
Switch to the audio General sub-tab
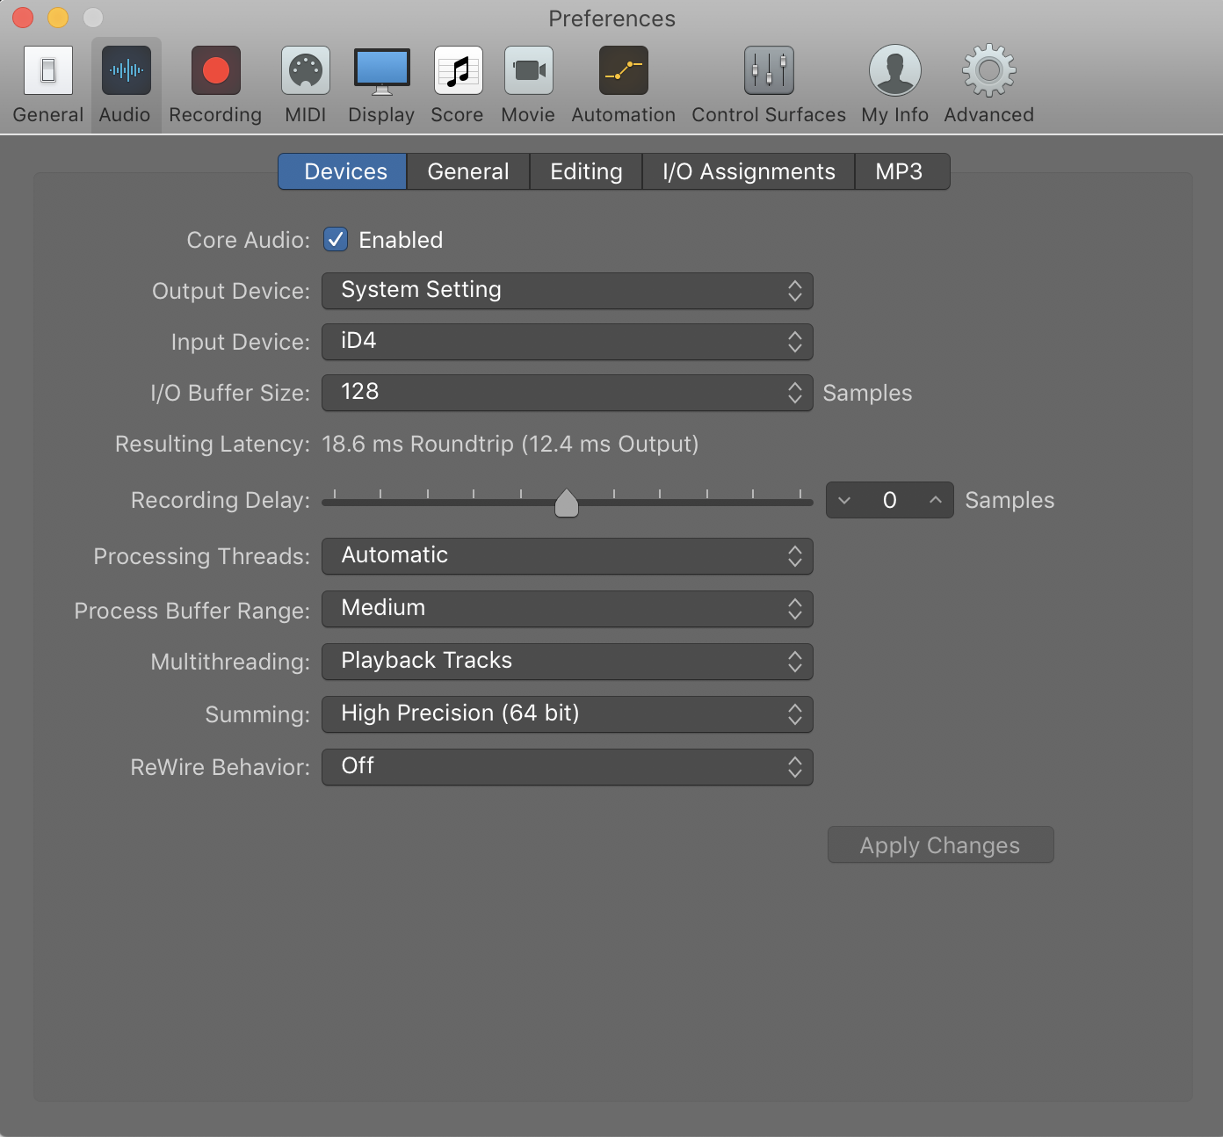click(468, 171)
